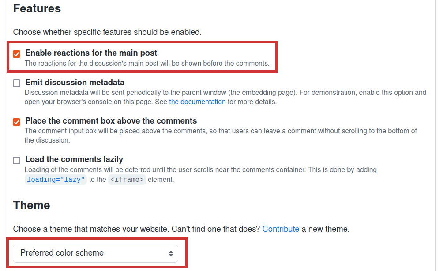Click the "Enable reactions for the main post" label text

pos(91,53)
